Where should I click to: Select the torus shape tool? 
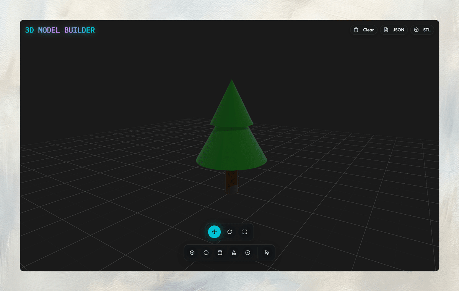[x=248, y=252]
